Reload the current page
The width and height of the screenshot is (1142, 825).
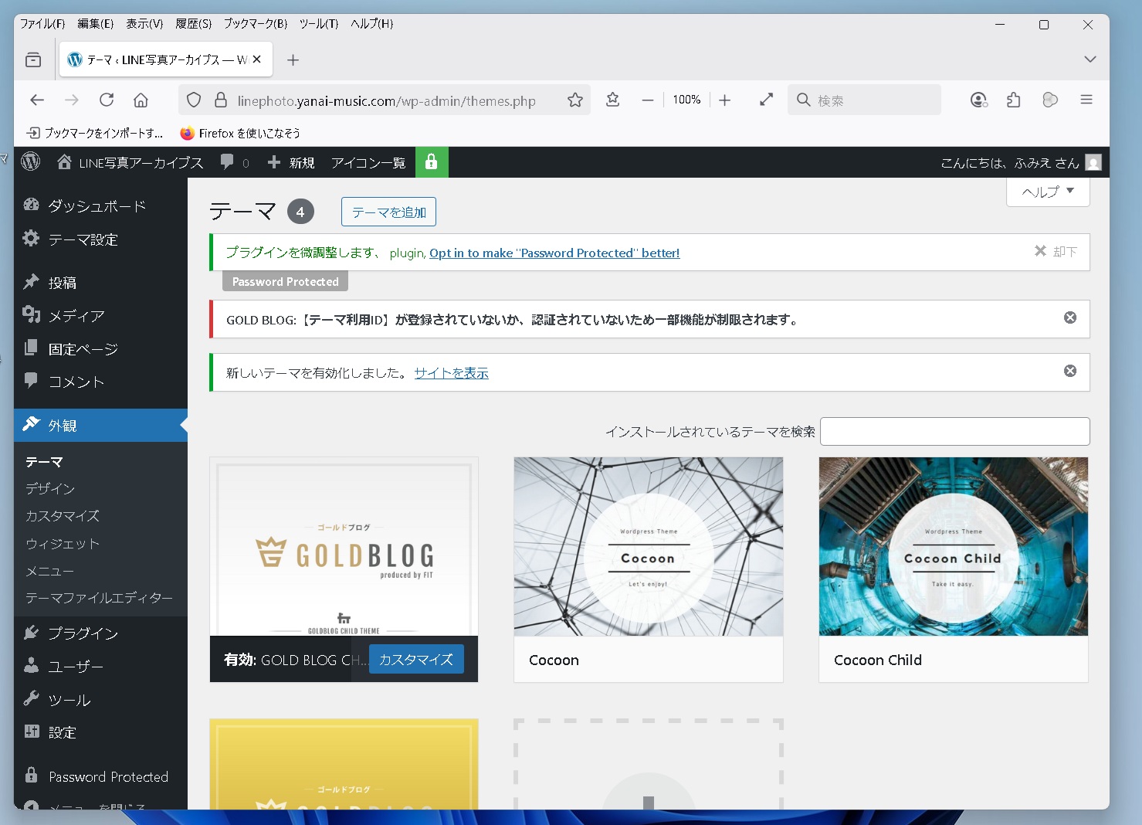point(107,100)
